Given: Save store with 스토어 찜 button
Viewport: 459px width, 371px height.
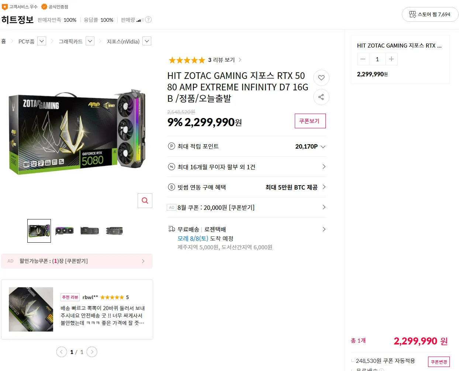Looking at the screenshot, I should click(x=430, y=14).
